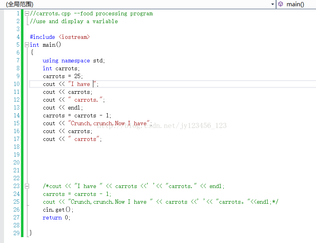Click line number 20 in the gutter
The height and width of the screenshot is (243, 316).
coord(17,163)
